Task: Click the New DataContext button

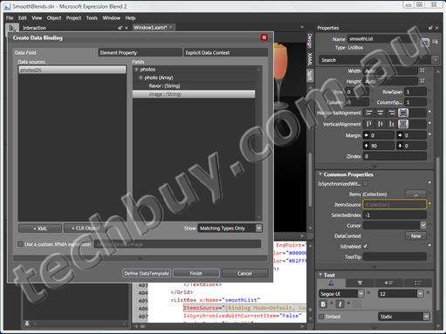Action: (x=415, y=236)
